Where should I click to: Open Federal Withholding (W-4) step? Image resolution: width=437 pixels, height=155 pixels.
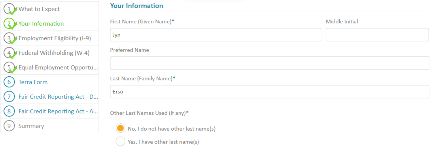tap(54, 53)
